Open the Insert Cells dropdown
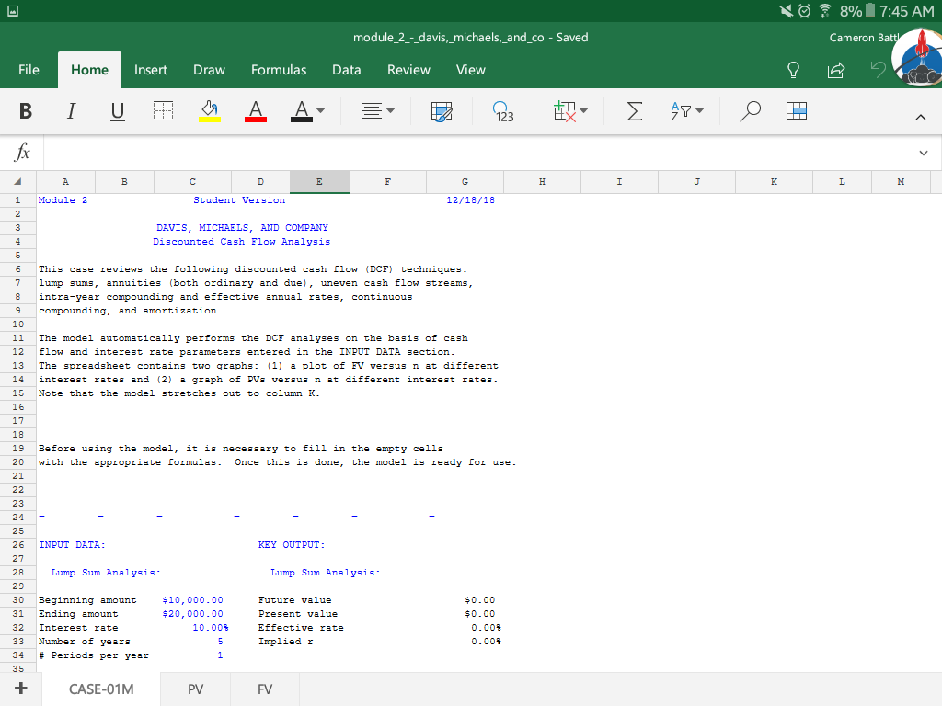 pos(570,110)
